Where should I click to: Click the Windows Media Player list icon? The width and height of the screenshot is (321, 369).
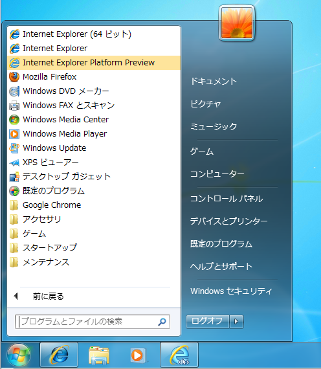(14, 134)
